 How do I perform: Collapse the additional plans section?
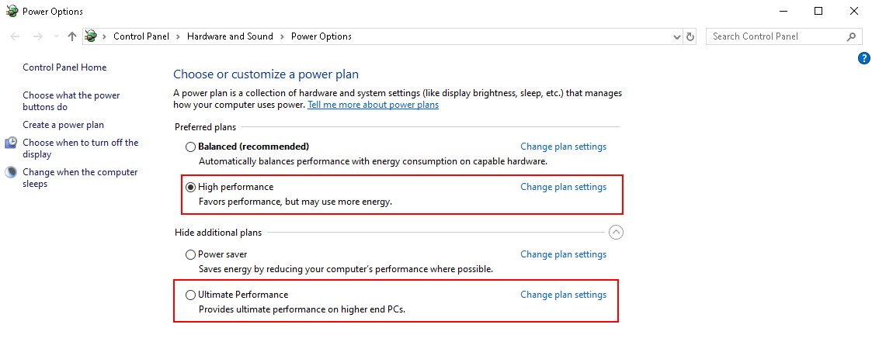pyautogui.click(x=616, y=232)
